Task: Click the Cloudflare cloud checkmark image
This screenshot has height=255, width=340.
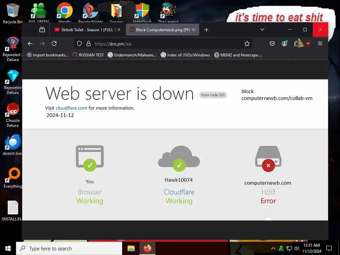Action: (x=179, y=158)
